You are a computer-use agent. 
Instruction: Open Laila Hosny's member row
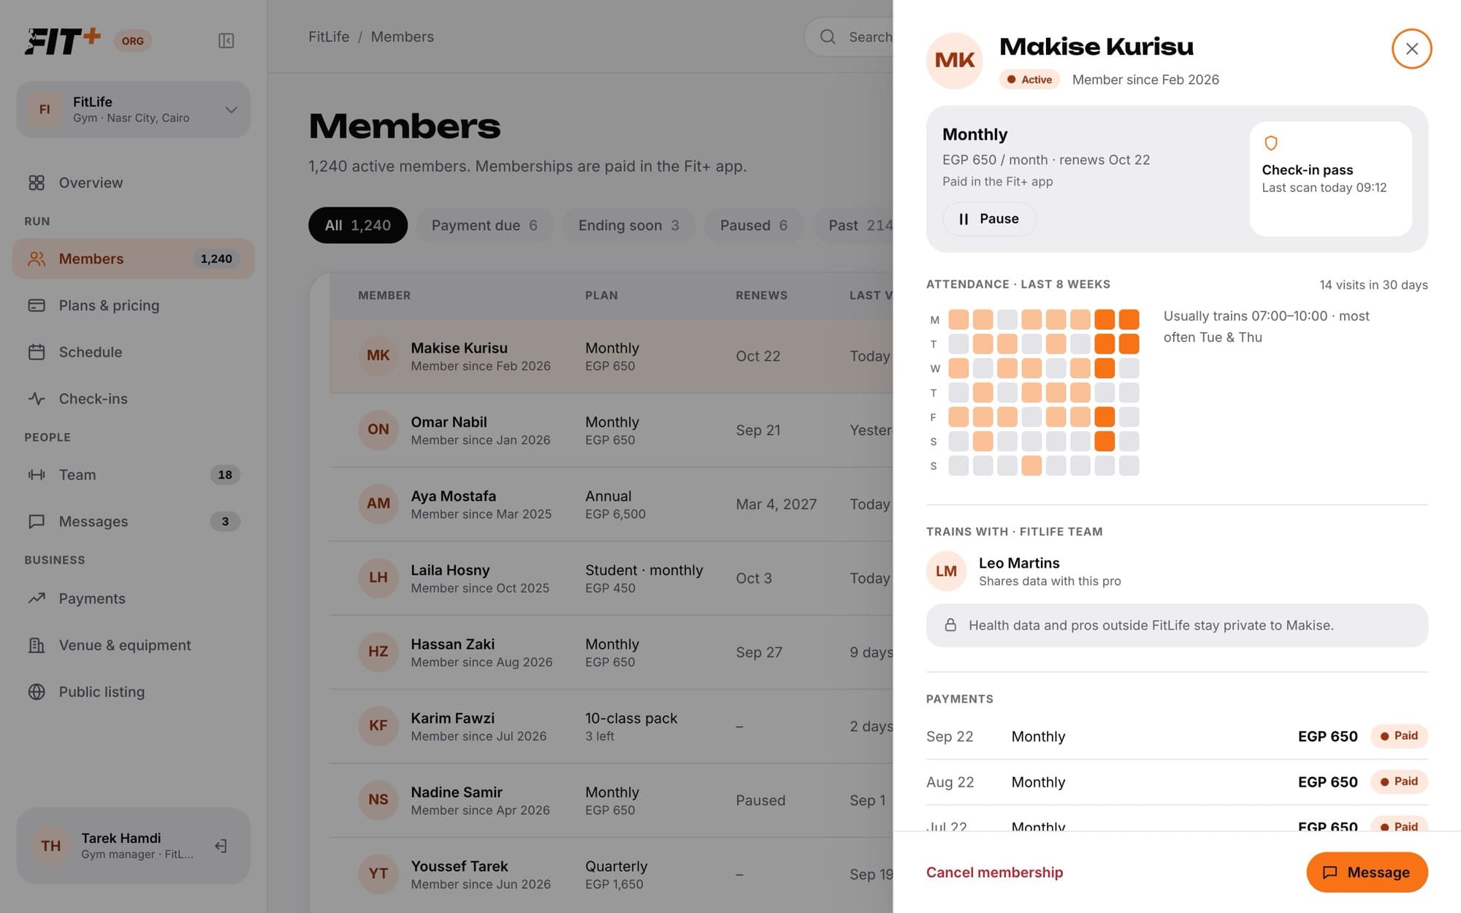(x=611, y=578)
